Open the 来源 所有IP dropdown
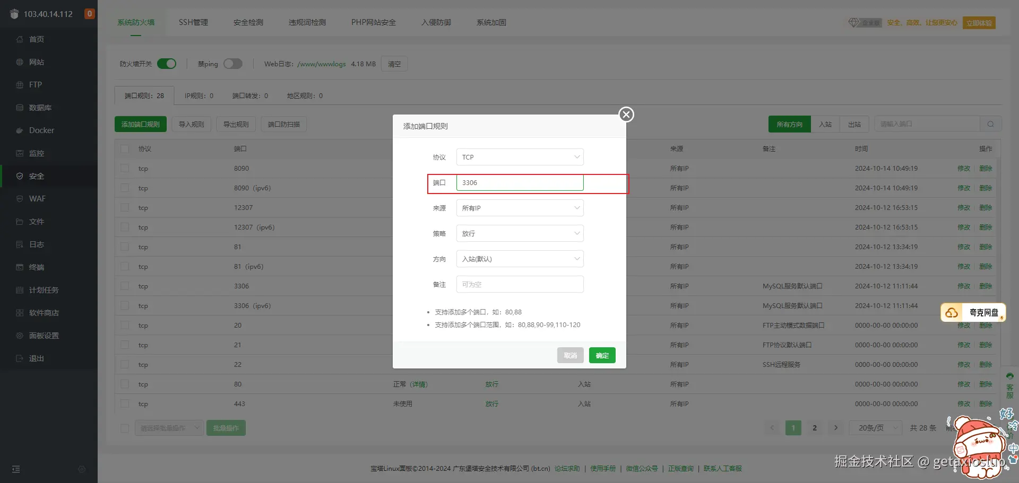1019x483 pixels. tap(520, 208)
